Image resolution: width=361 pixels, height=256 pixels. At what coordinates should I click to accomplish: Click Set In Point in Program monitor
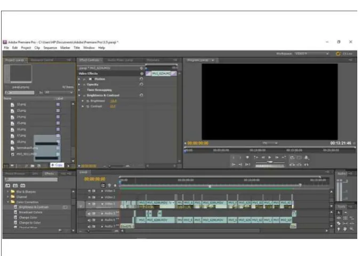[234, 157]
